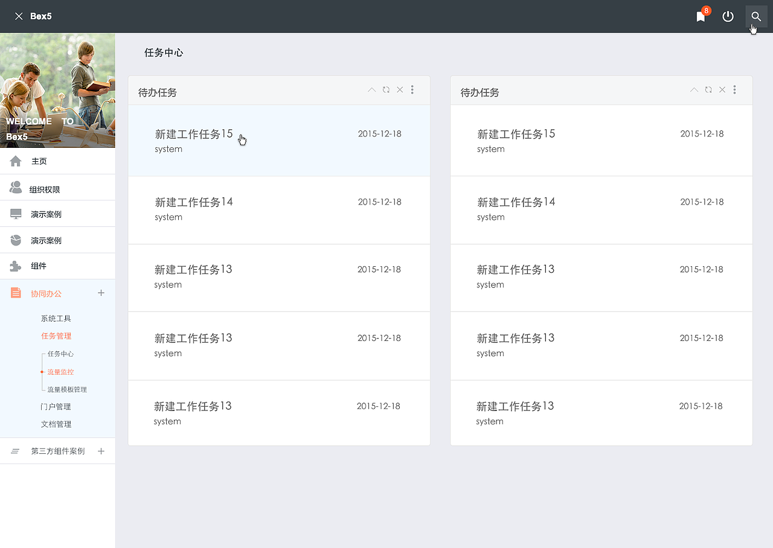Open the 组件 menu item
773x548 pixels.
(57, 266)
